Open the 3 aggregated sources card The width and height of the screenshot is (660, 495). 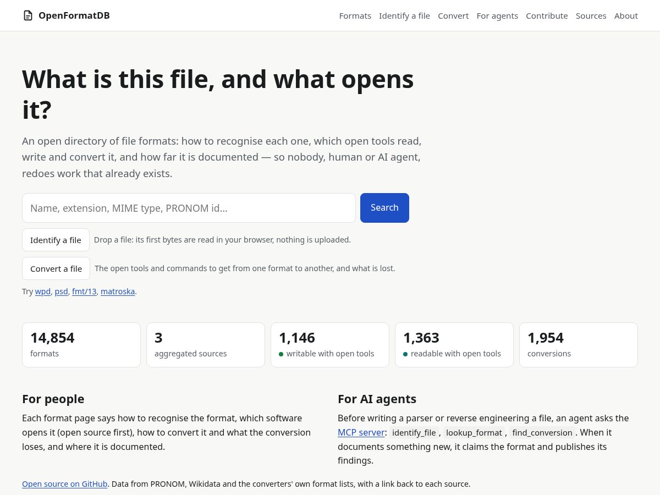point(206,345)
